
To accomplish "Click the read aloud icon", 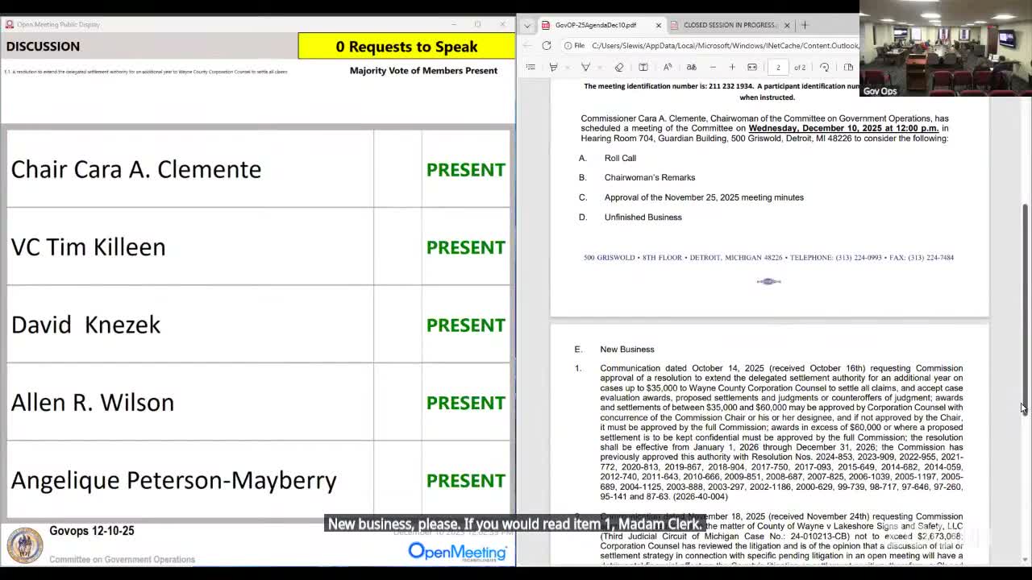I will [668, 67].
